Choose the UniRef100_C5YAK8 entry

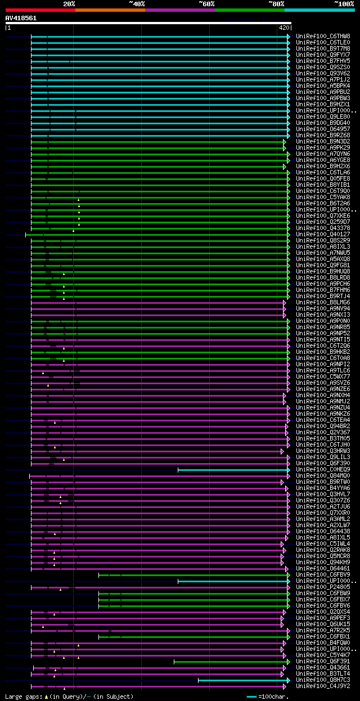tap(323, 197)
